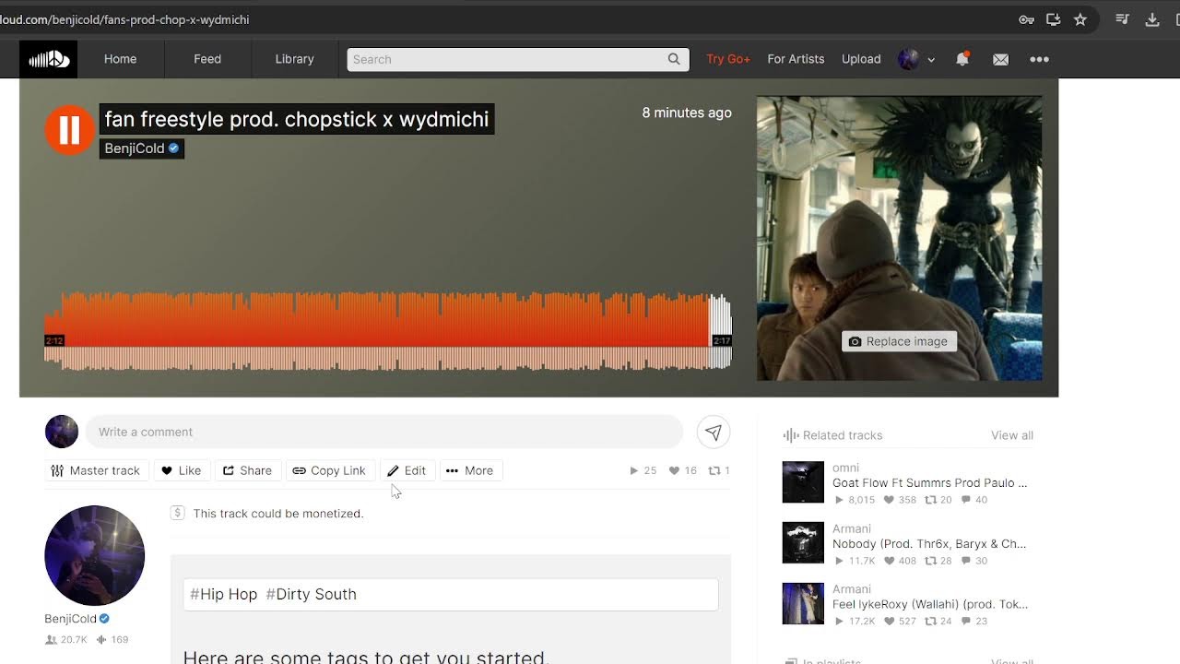Click the Edit button
Image resolution: width=1180 pixels, height=664 pixels.
coord(407,470)
